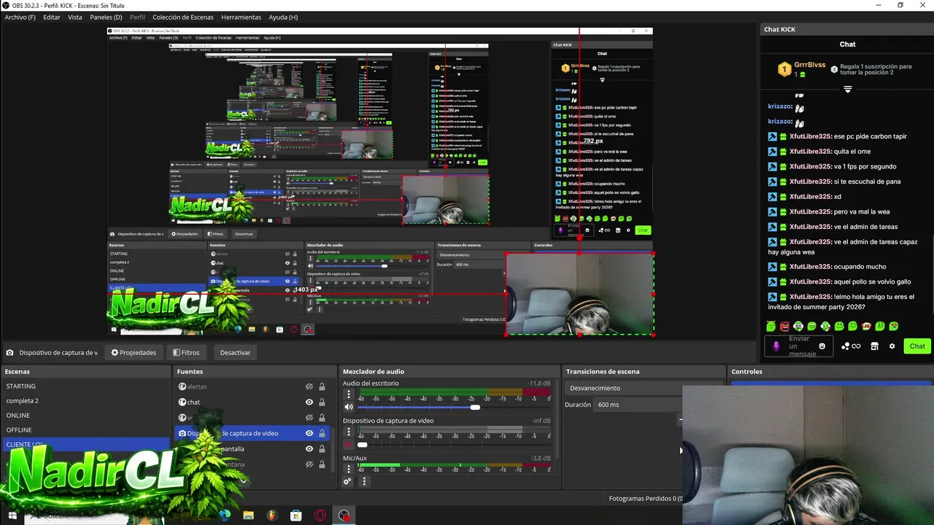Click the Desactivar button
Viewport: 934px width, 525px height.
tap(235, 352)
